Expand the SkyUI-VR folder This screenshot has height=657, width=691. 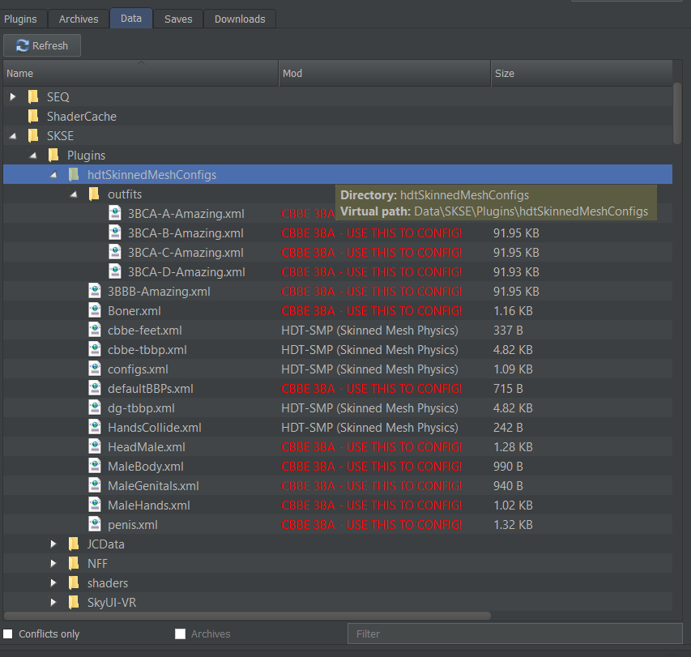pyautogui.click(x=53, y=602)
